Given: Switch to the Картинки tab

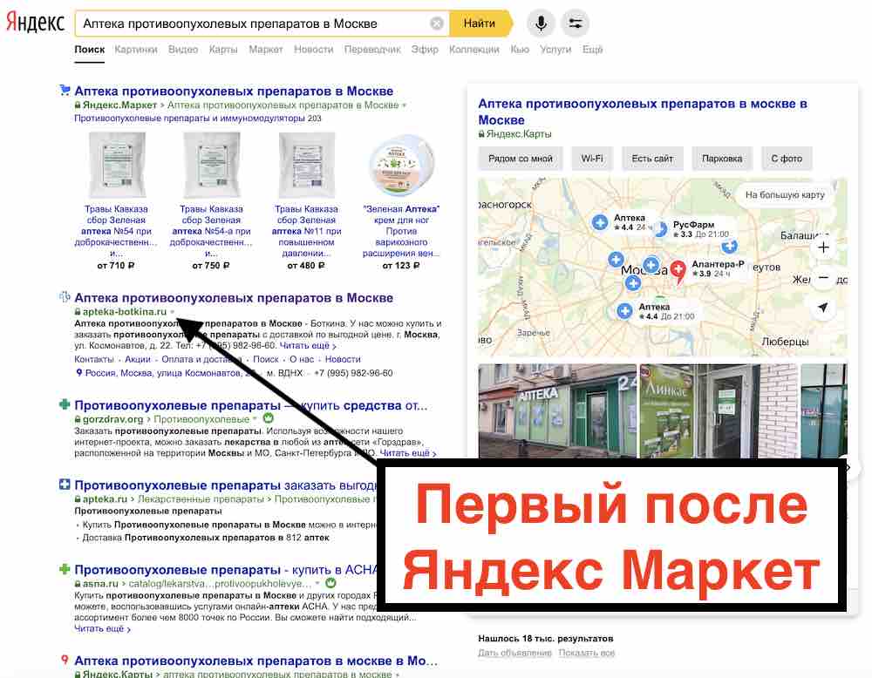Looking at the screenshot, I should pyautogui.click(x=136, y=50).
